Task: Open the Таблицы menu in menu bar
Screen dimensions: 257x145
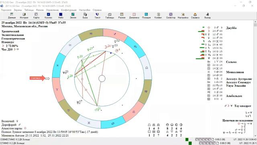Action: [29, 10]
